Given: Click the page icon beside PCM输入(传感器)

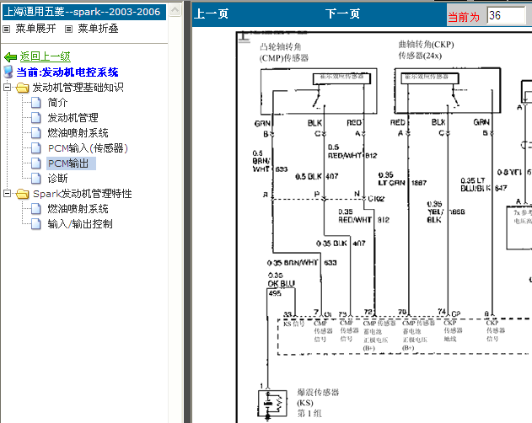Looking at the screenshot, I should click(36, 148).
